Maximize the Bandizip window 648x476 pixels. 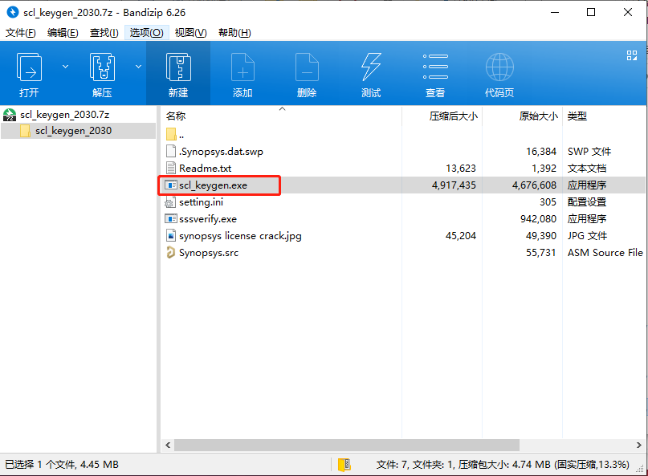point(591,12)
